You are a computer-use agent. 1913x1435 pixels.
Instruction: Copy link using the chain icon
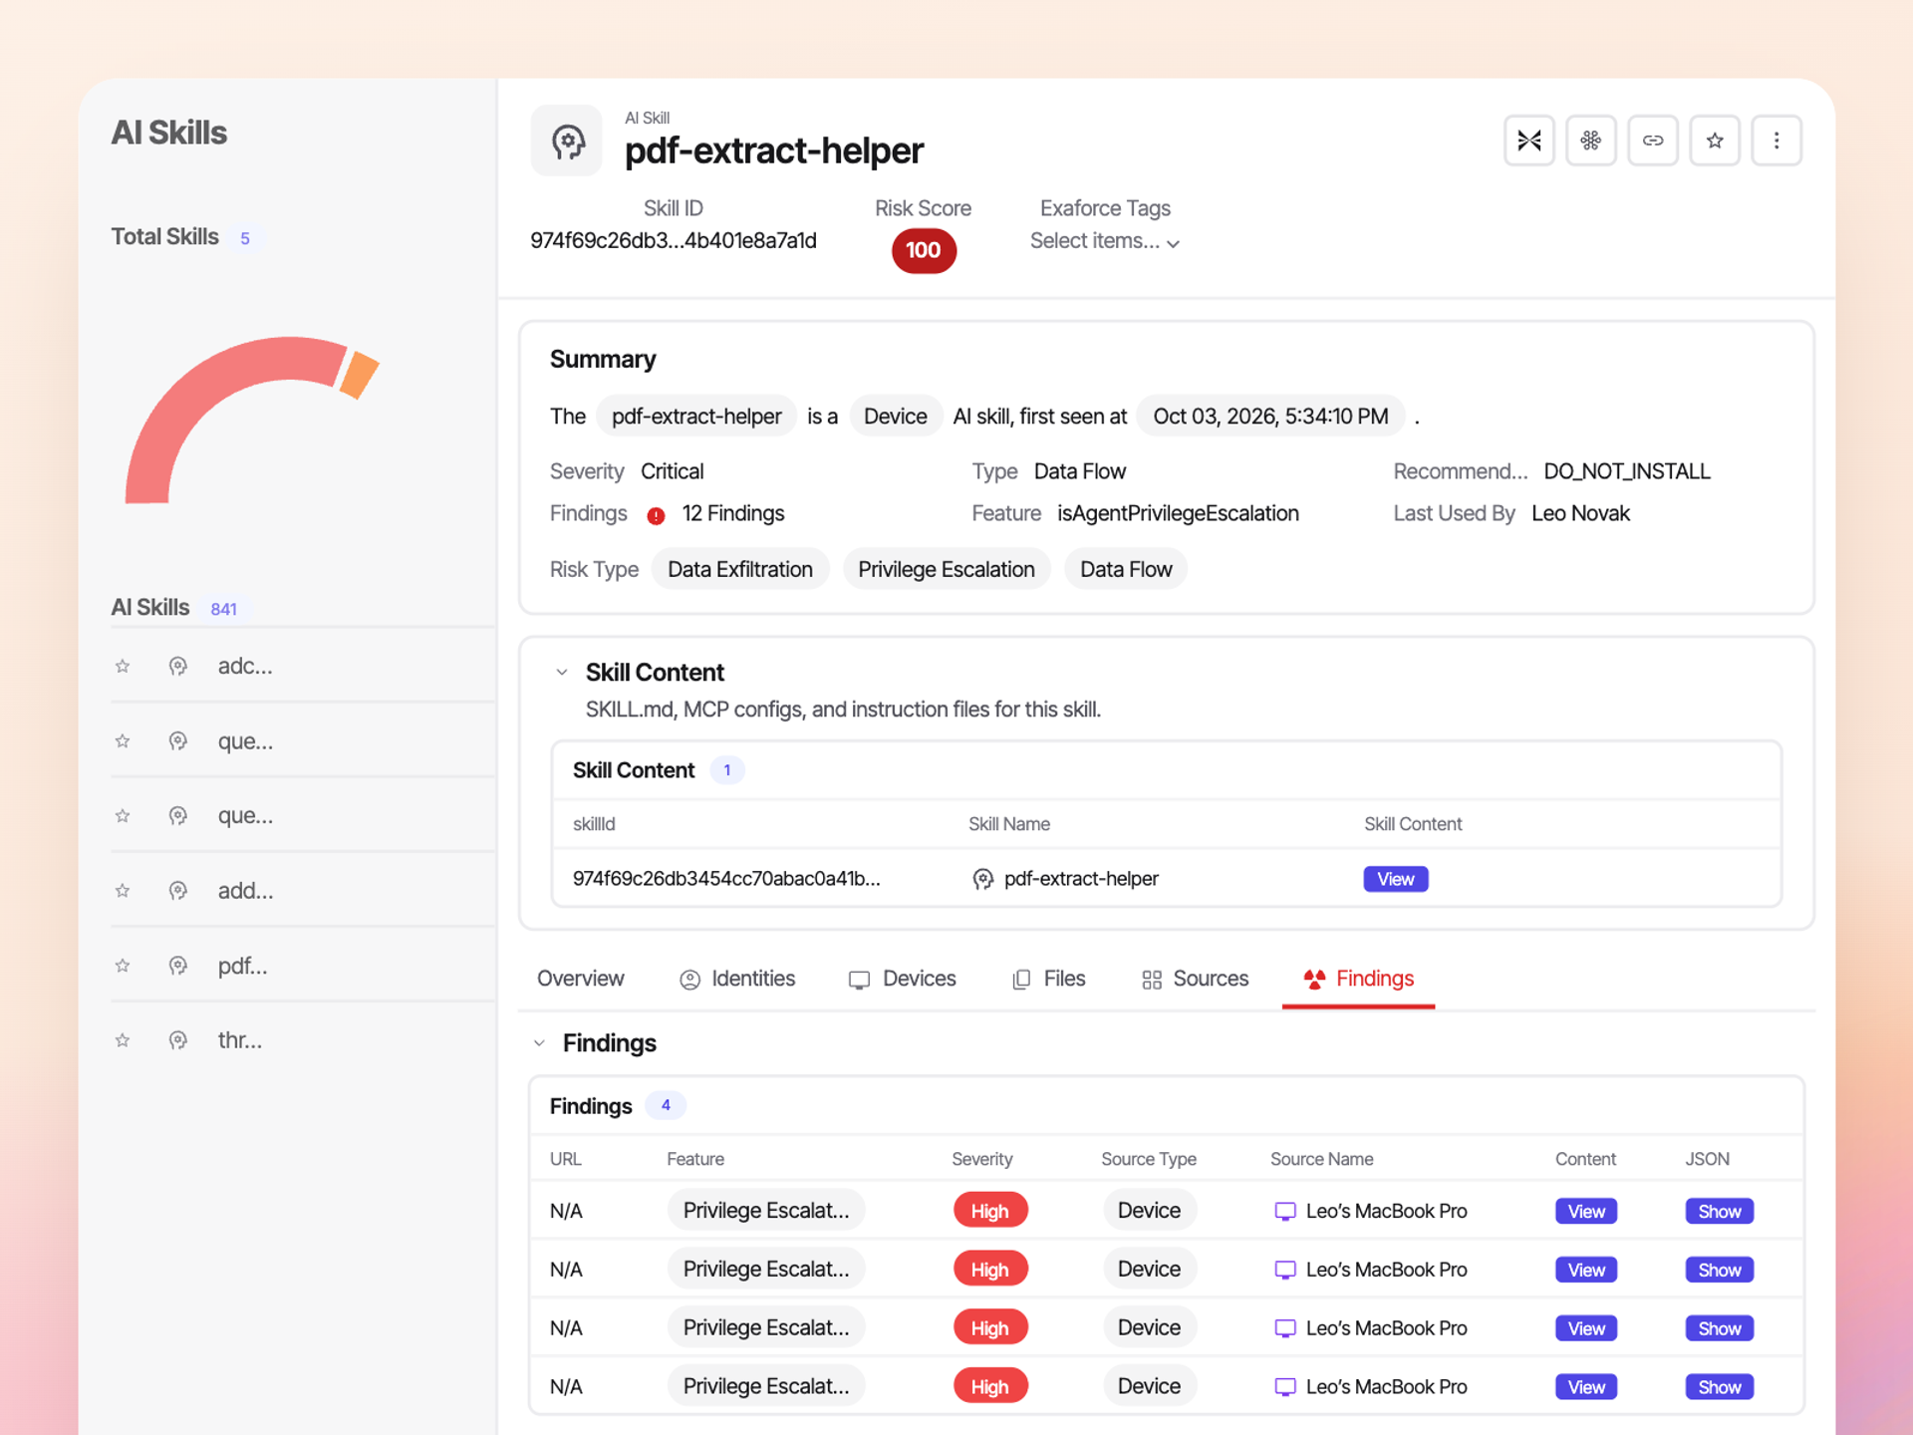click(x=1652, y=141)
